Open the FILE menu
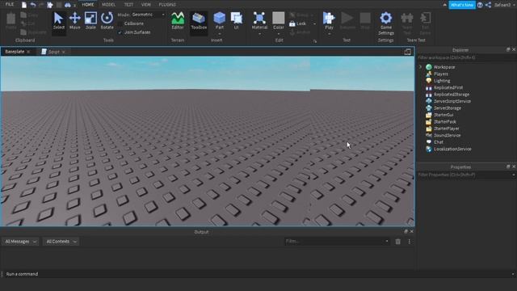 click(x=10, y=5)
